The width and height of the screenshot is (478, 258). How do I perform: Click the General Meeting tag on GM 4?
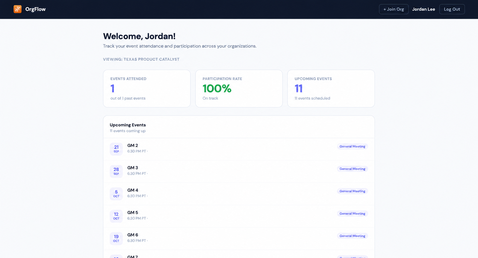[x=352, y=191]
